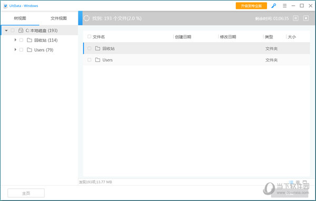This screenshot has width=316, height=201.
Task: Click the Users folder icon in tree
Action: click(29, 50)
